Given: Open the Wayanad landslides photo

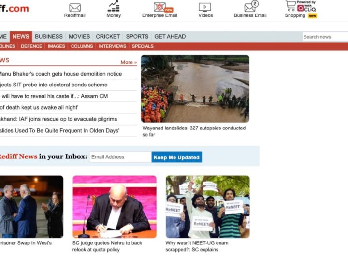Looking at the screenshot, I should tap(195, 88).
